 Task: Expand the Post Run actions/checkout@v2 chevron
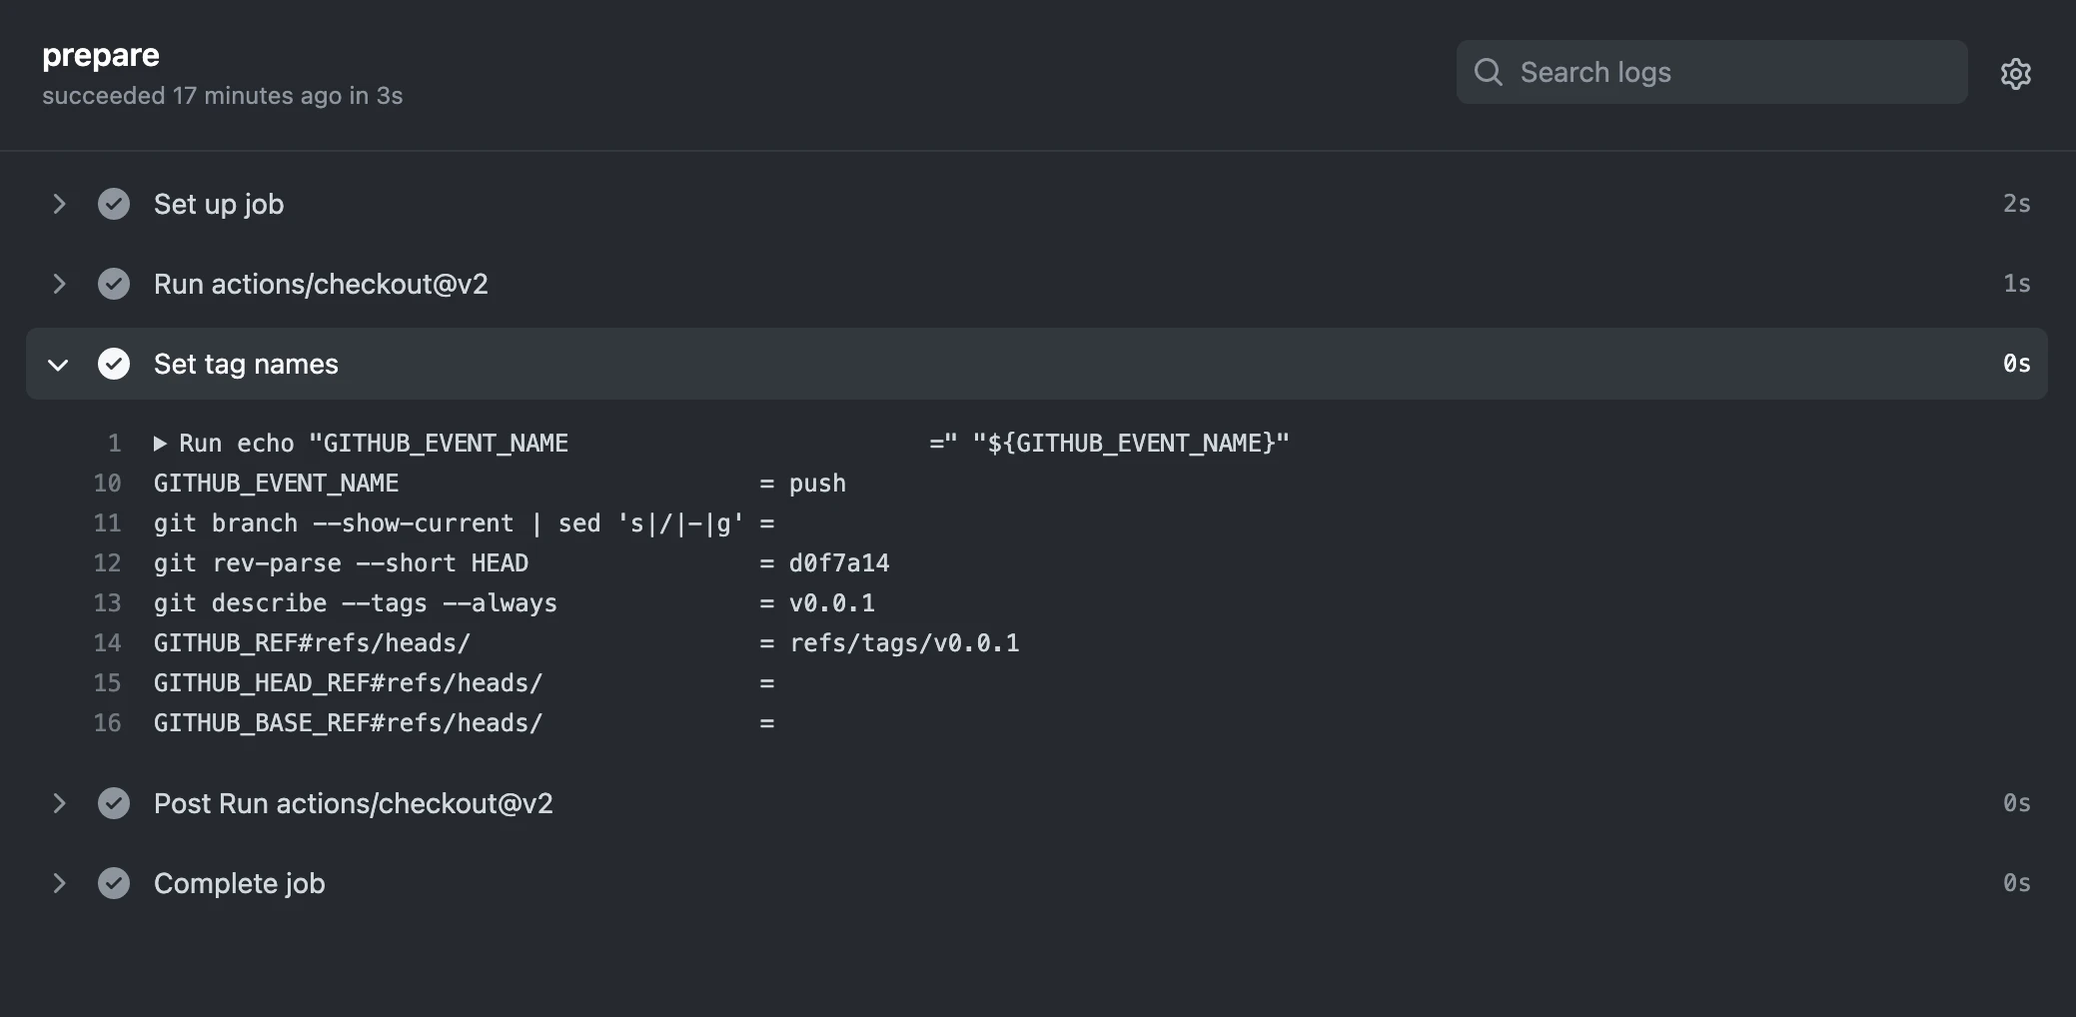coord(59,803)
